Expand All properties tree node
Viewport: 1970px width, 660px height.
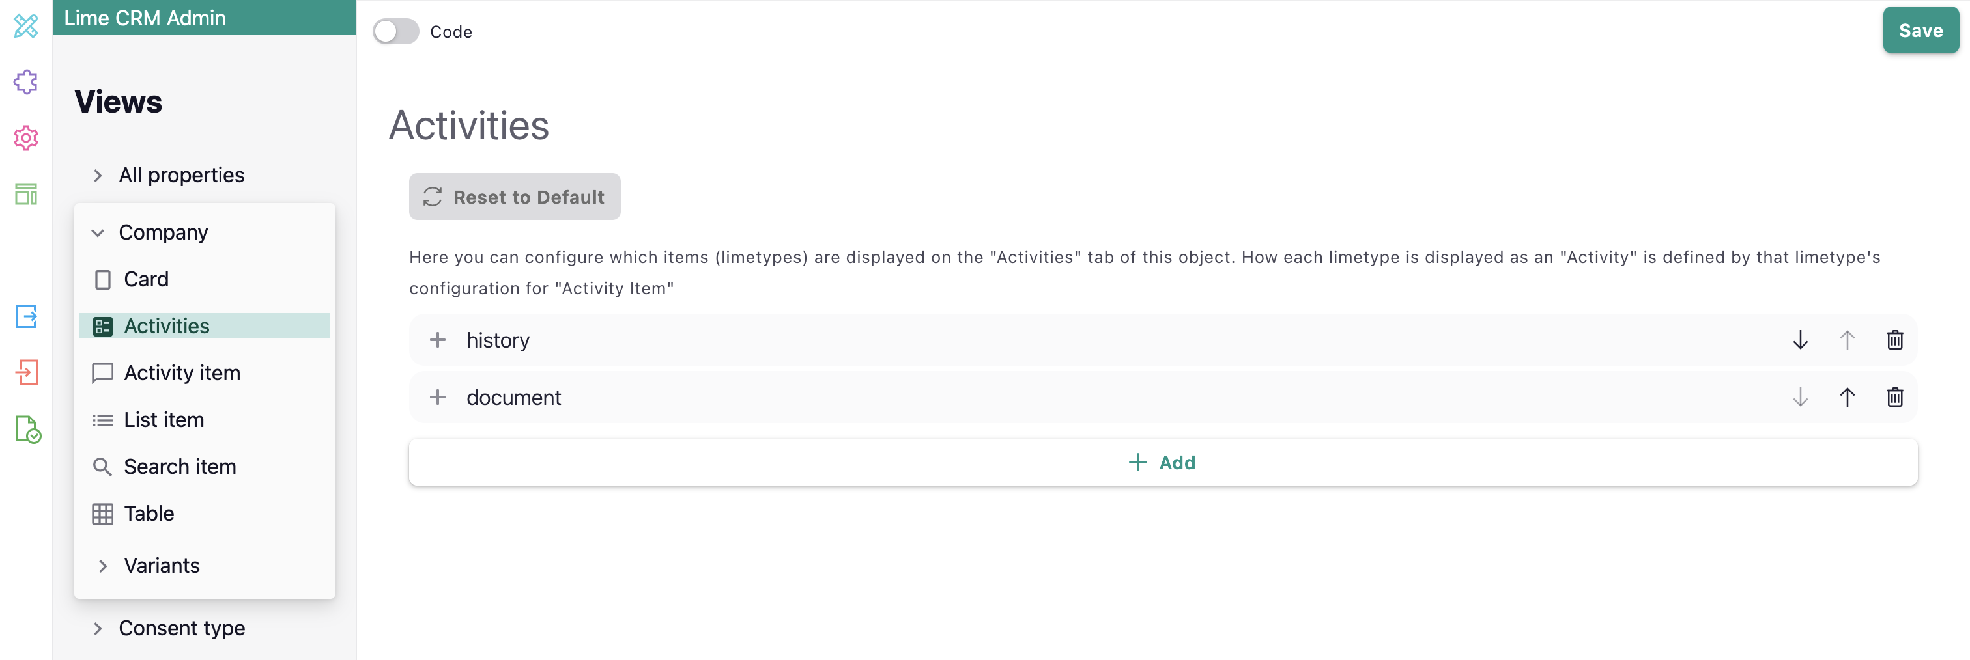click(x=98, y=176)
